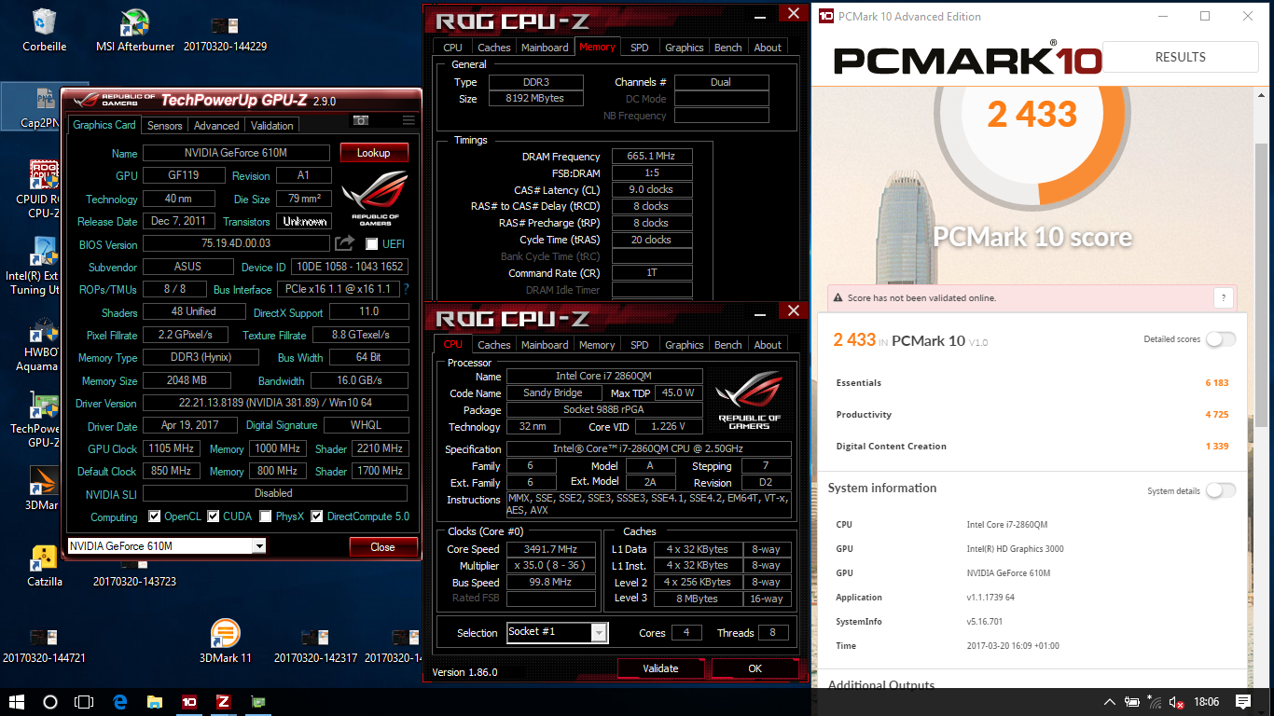Open the TechPowerUp GPU-Z desktop shortcut
This screenshot has width=1274, height=716.
[x=42, y=420]
